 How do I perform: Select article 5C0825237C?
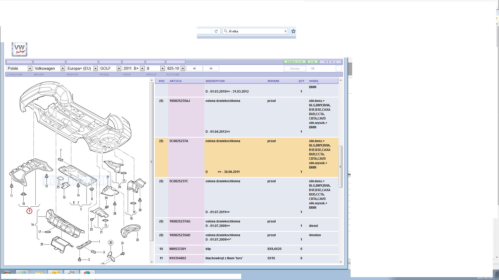coord(179,181)
